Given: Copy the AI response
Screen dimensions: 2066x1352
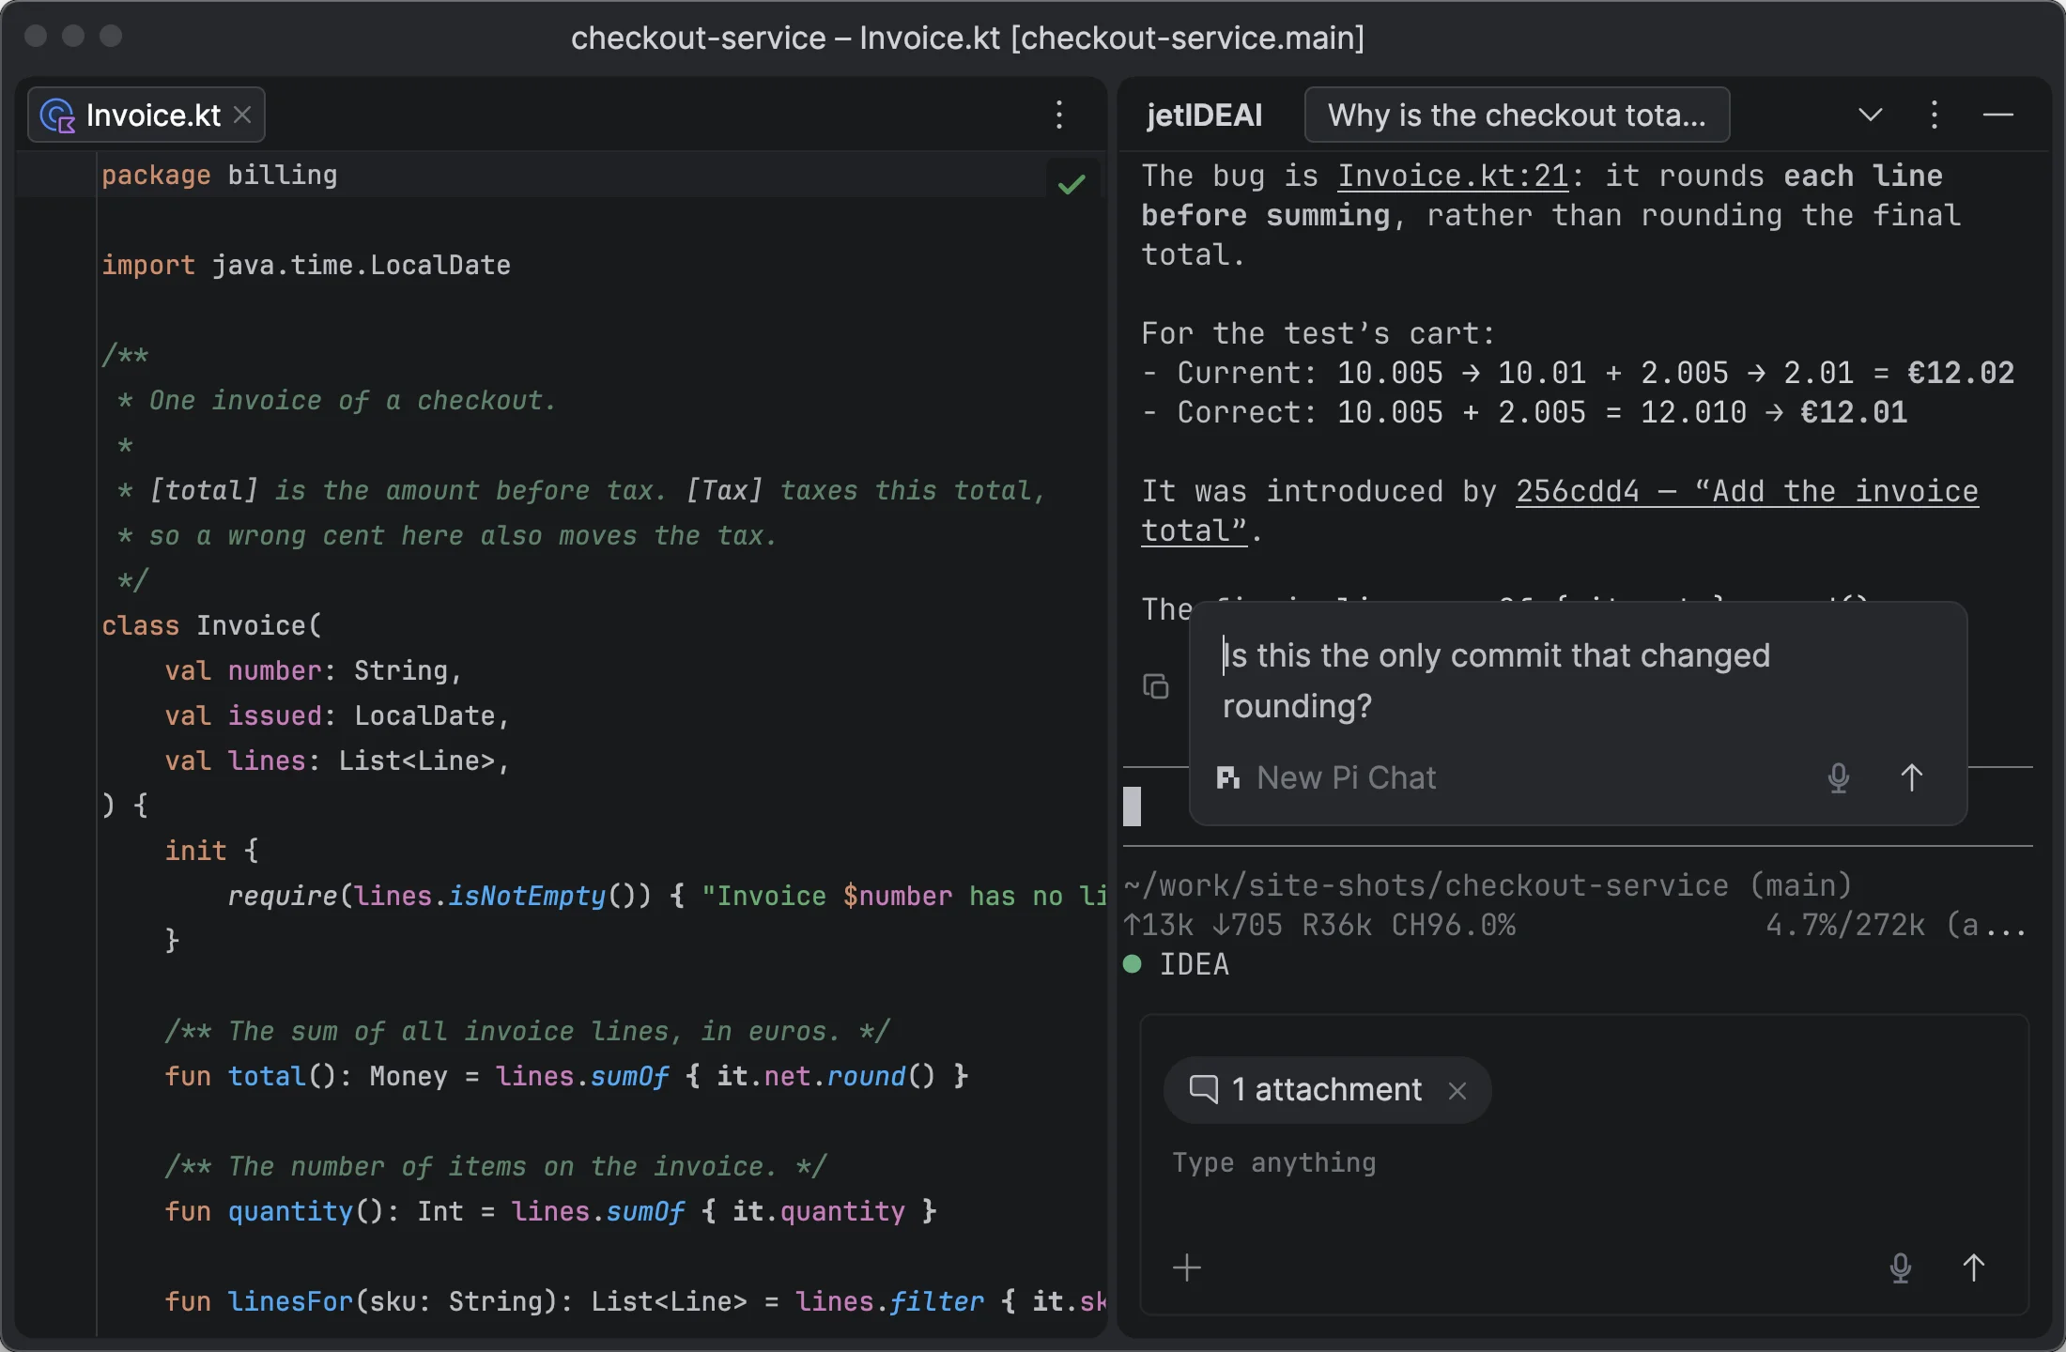Looking at the screenshot, I should pyautogui.click(x=1155, y=686).
